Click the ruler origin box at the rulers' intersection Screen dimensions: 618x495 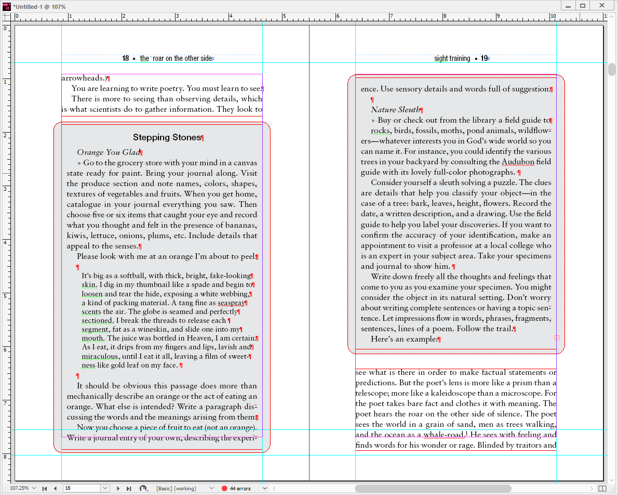pyautogui.click(x=6, y=16)
